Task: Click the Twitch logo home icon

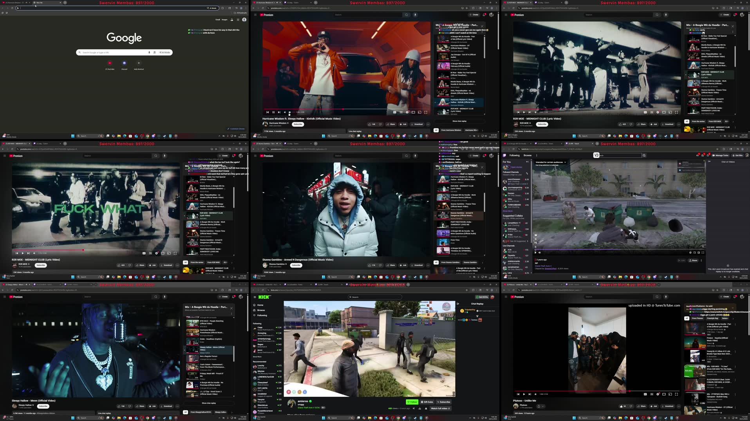Action: [x=505, y=155]
